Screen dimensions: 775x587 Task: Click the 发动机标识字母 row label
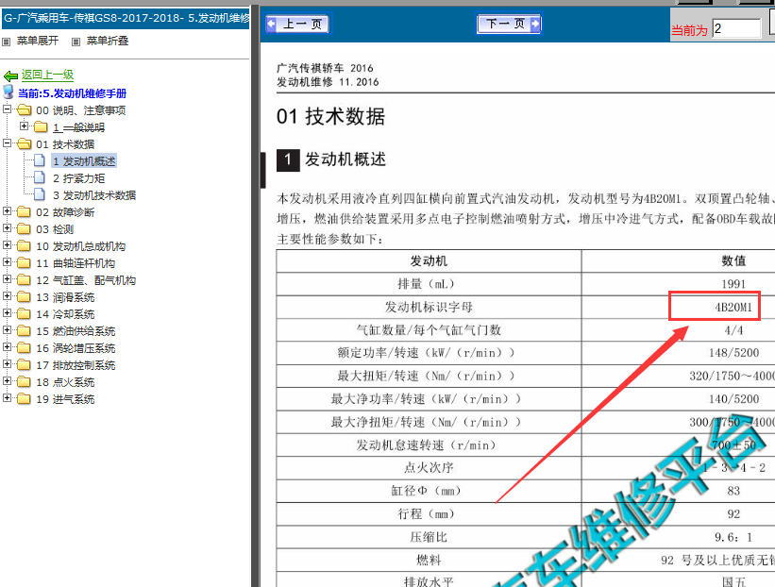point(429,307)
